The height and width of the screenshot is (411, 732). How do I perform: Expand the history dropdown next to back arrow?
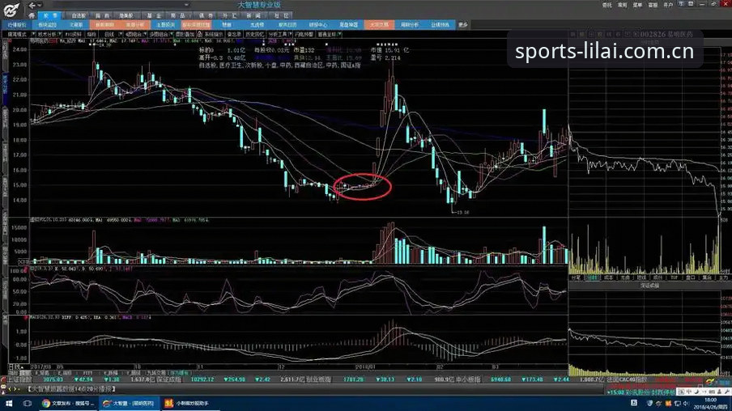(x=40, y=5)
